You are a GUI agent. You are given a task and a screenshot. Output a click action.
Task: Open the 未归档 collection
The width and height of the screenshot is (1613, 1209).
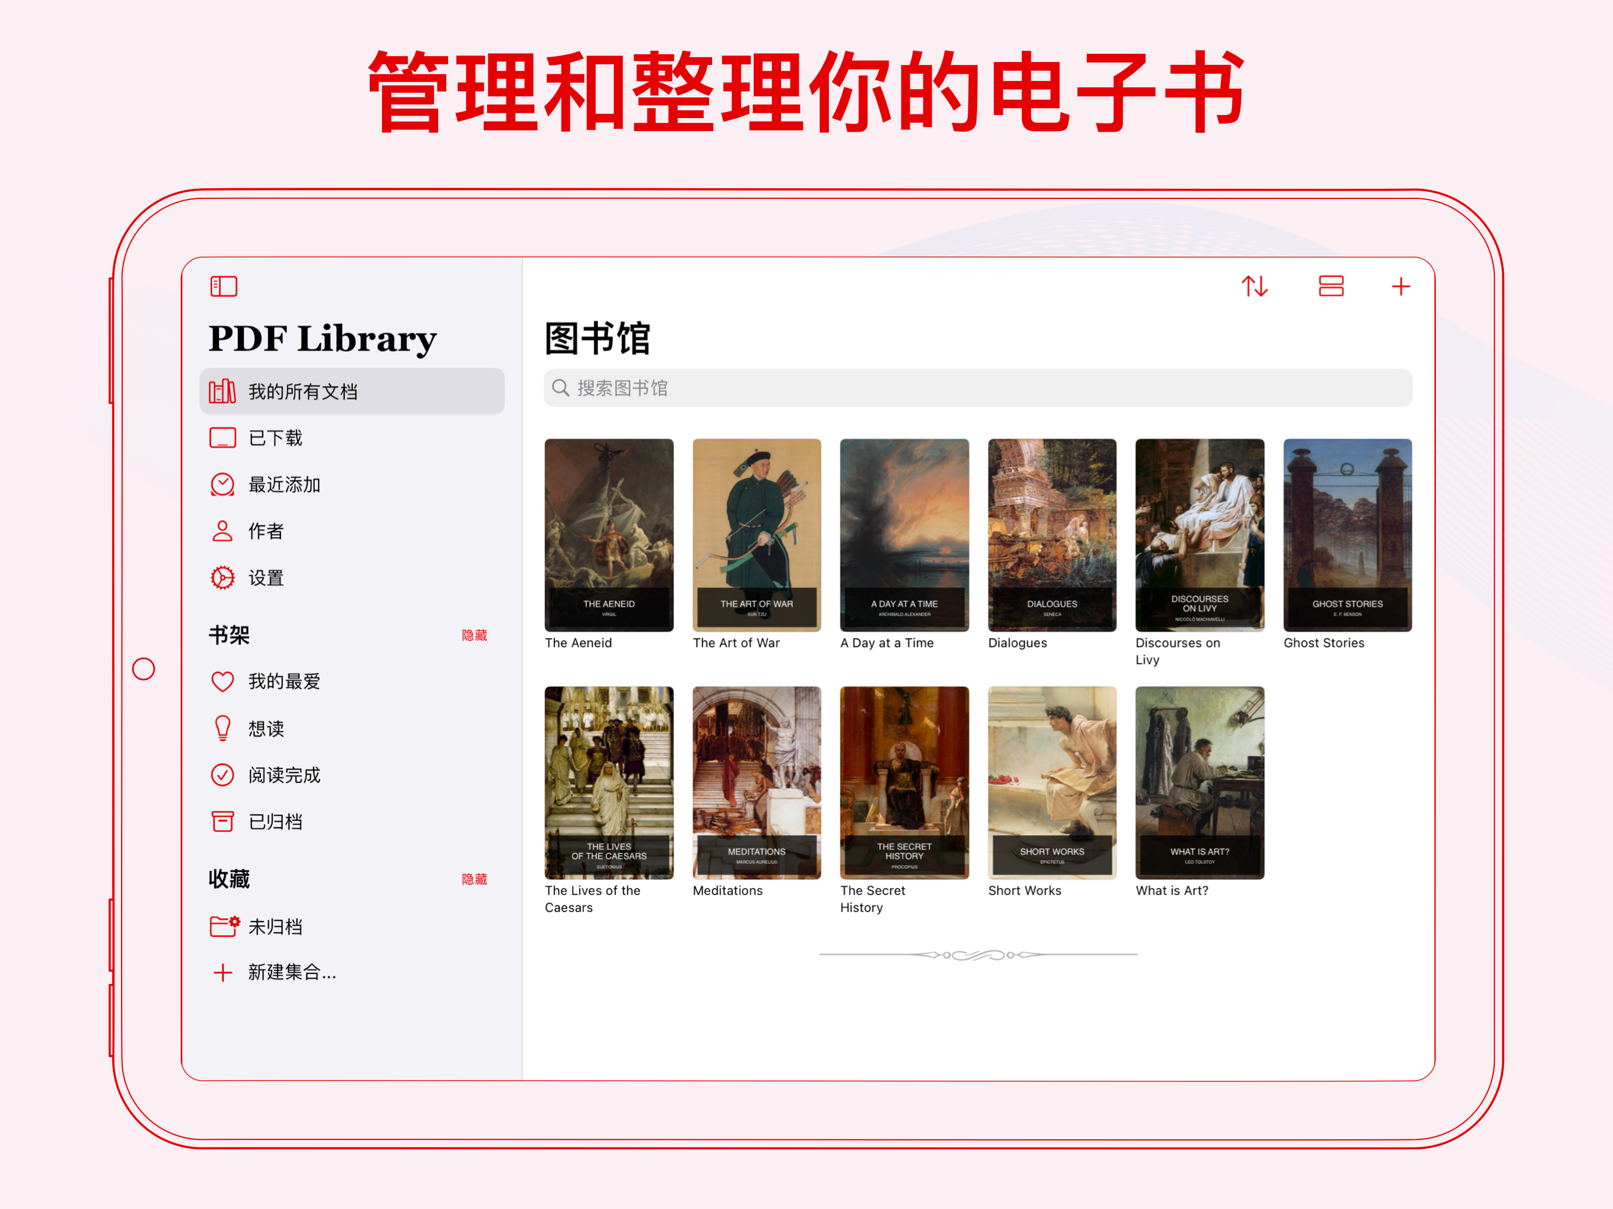(352, 926)
